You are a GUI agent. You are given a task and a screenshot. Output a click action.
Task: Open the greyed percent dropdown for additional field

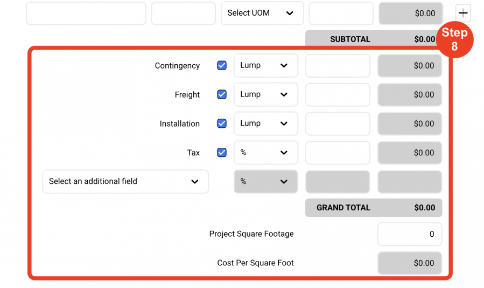click(x=266, y=181)
